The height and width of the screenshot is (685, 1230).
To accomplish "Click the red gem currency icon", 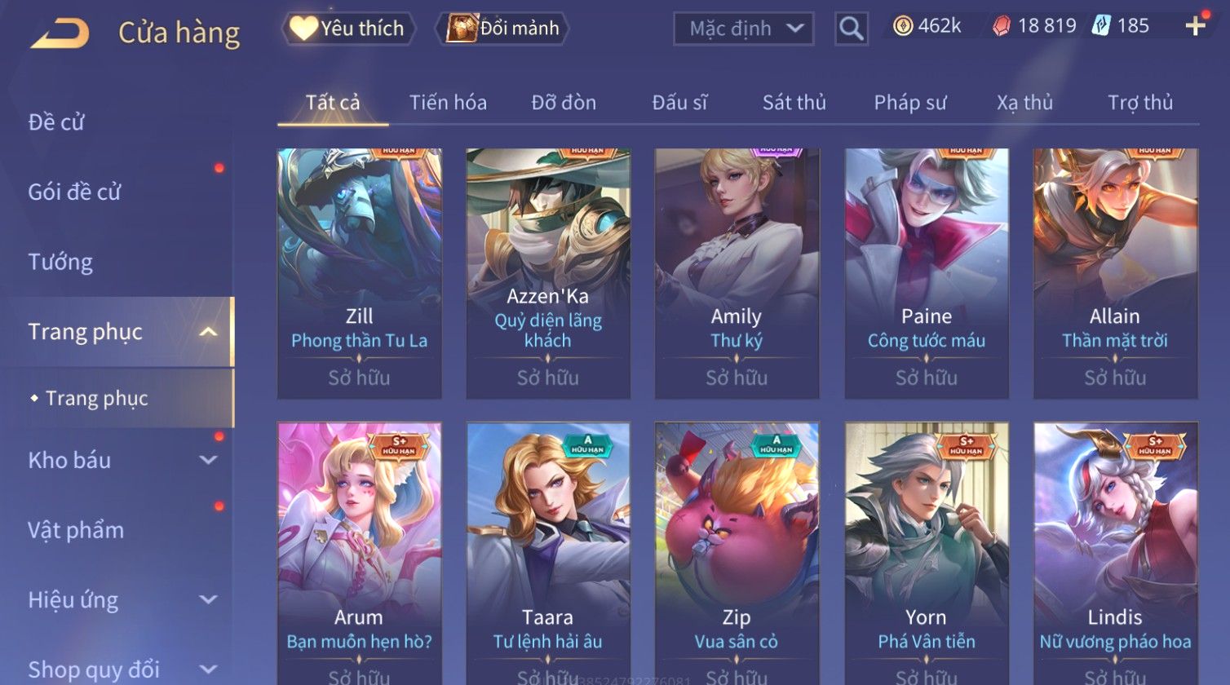I will click(x=1001, y=26).
